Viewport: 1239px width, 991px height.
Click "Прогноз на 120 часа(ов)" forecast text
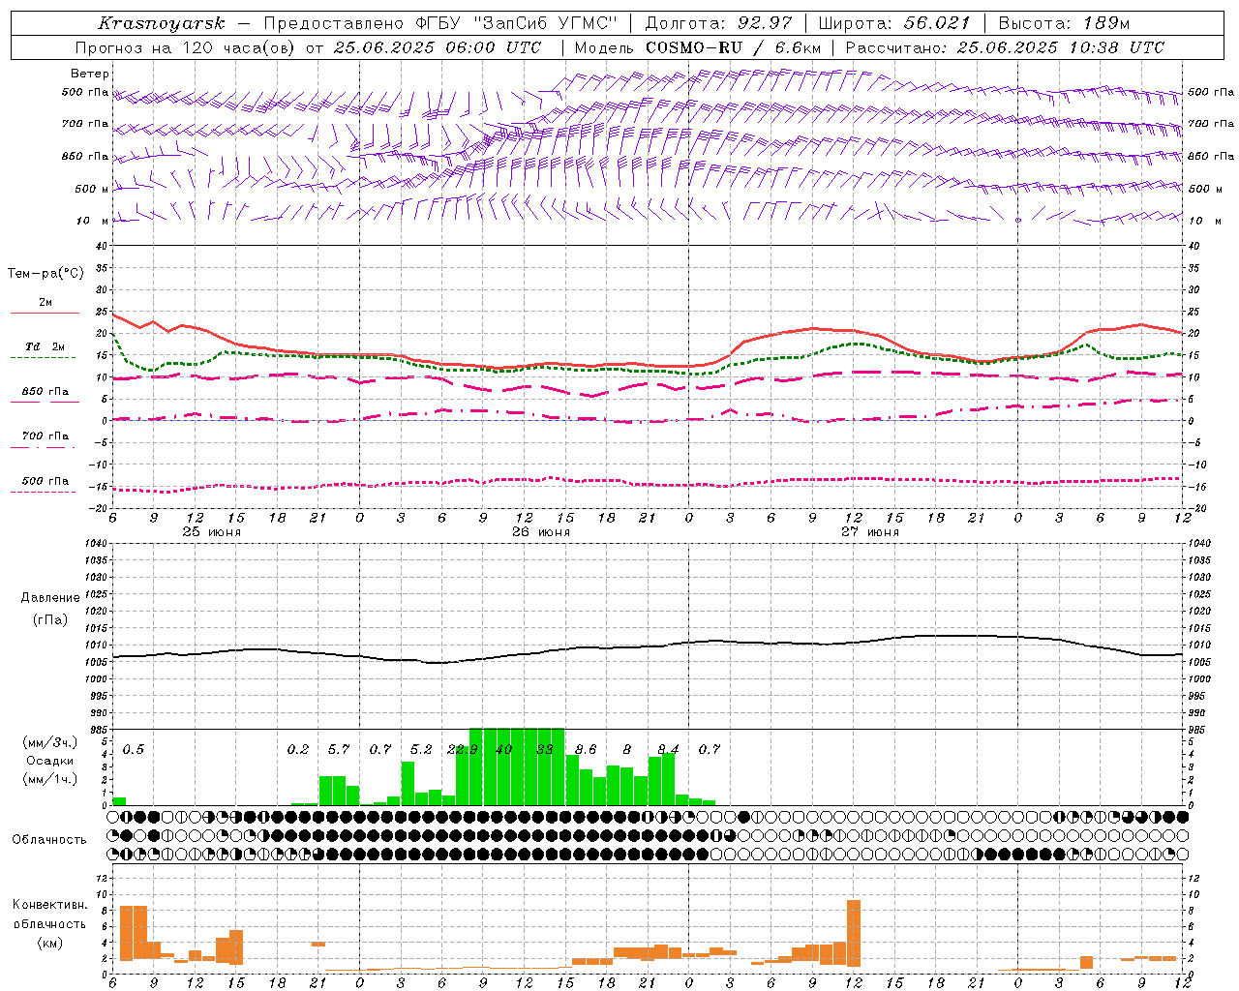[187, 47]
